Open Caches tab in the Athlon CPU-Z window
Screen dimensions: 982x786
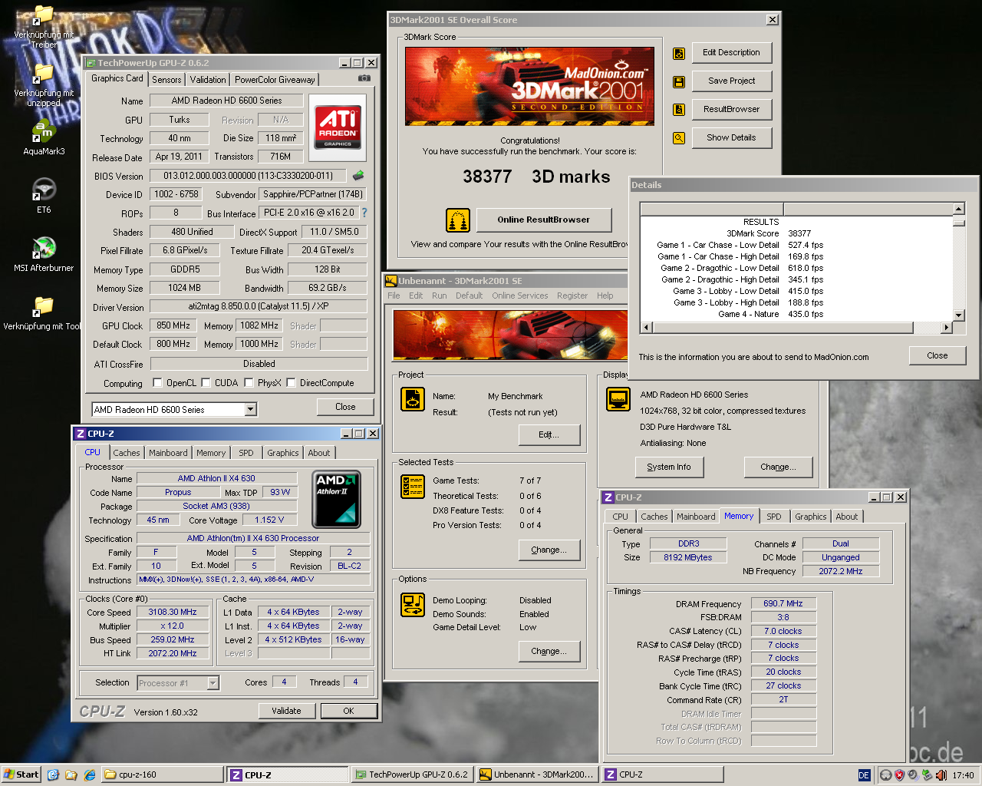click(x=127, y=453)
